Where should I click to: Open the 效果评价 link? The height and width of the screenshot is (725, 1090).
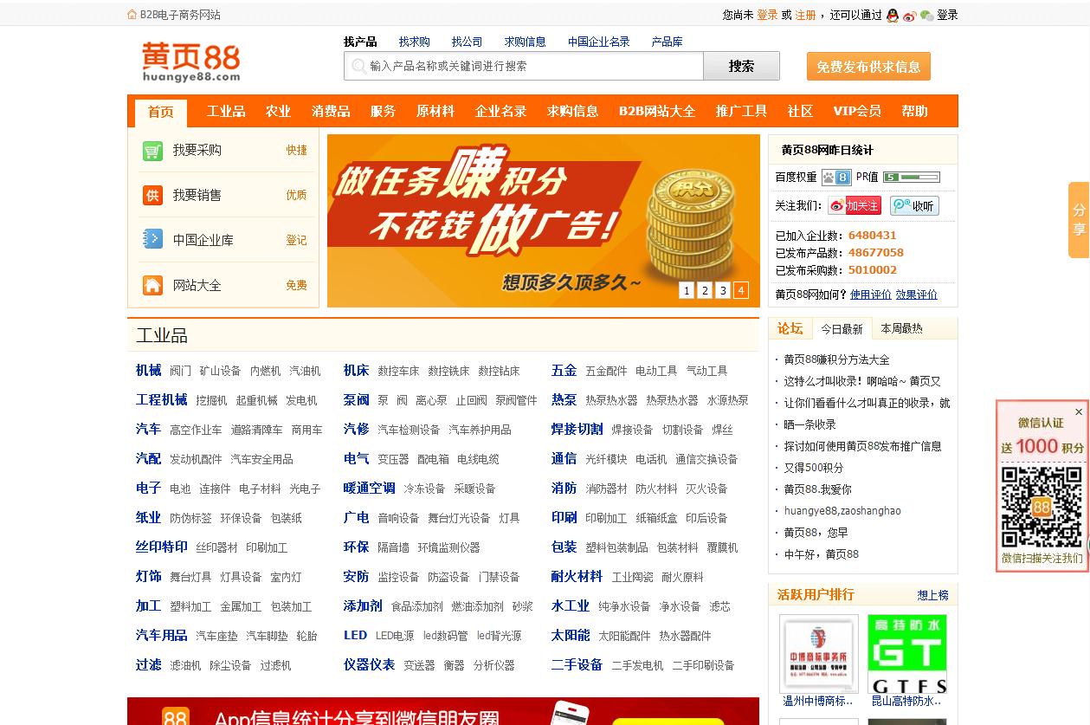point(917,295)
